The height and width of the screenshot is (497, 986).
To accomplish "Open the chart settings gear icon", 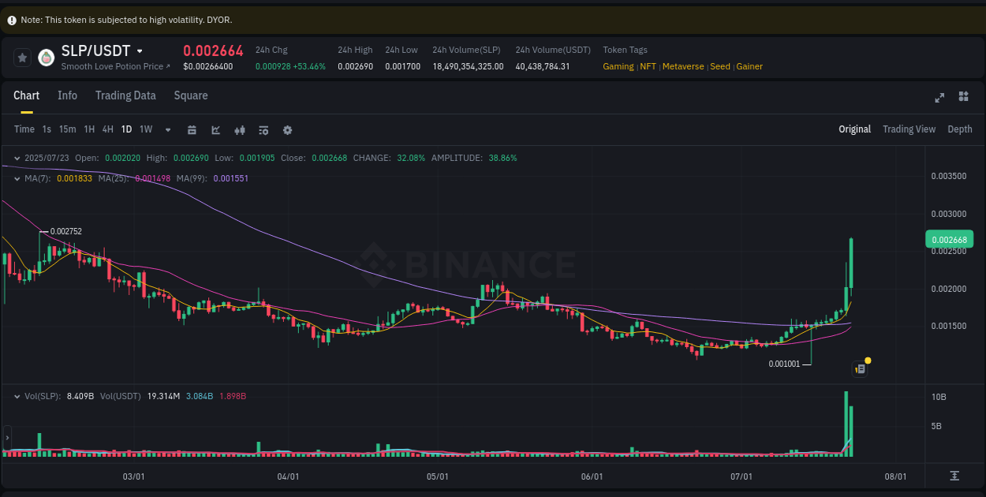I will click(x=287, y=129).
